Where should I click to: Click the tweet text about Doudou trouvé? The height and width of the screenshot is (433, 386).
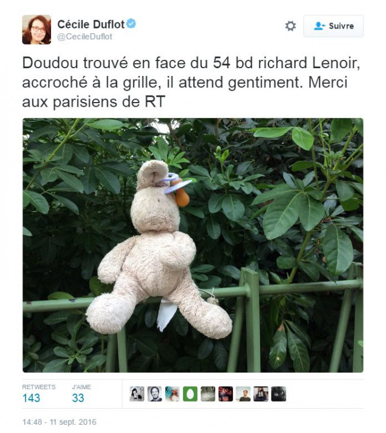tap(191, 82)
